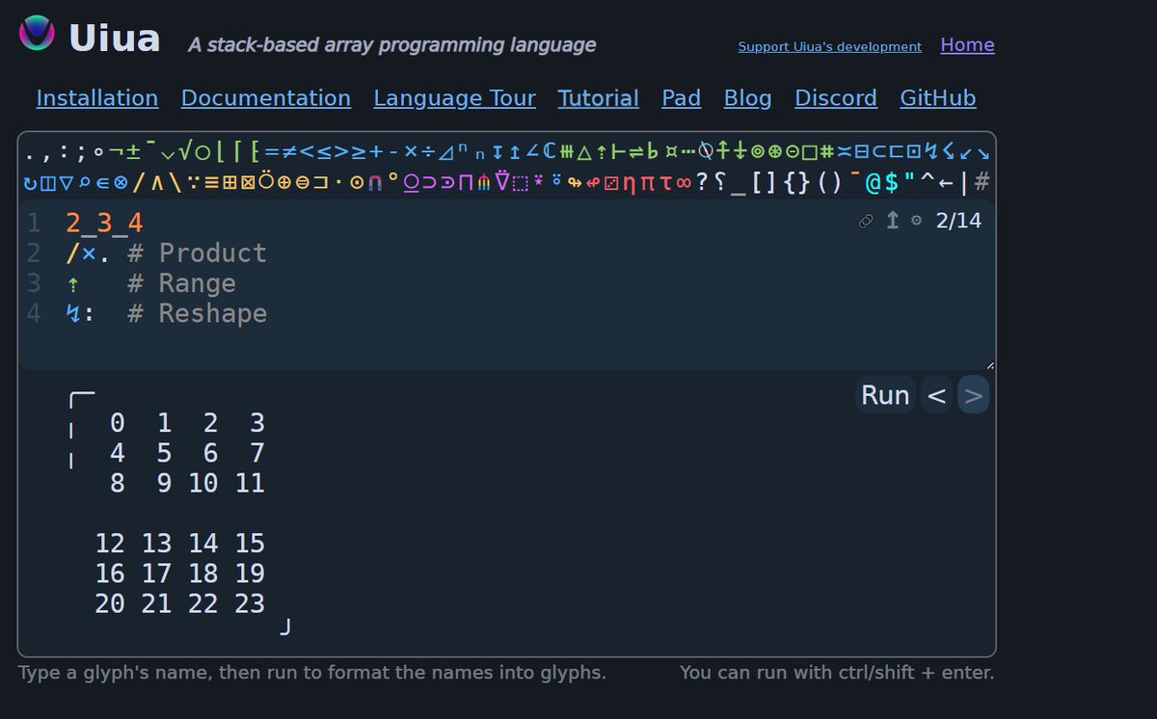Insert the fork ⊃ glyph
The height and width of the screenshot is (719, 1157).
(429, 181)
